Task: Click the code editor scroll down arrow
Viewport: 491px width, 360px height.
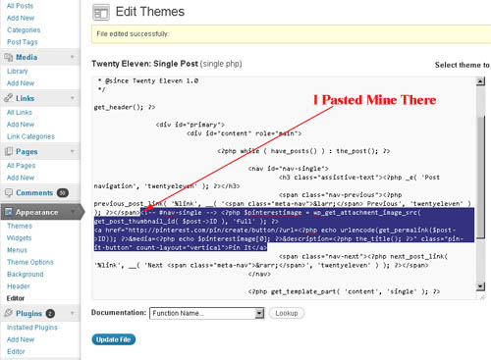Action: (480, 286)
